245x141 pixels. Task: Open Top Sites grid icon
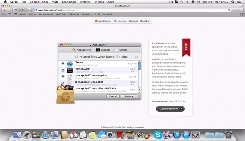15,14
